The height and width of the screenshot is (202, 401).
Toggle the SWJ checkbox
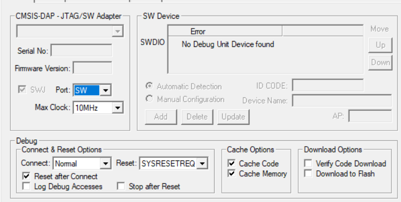(21, 90)
